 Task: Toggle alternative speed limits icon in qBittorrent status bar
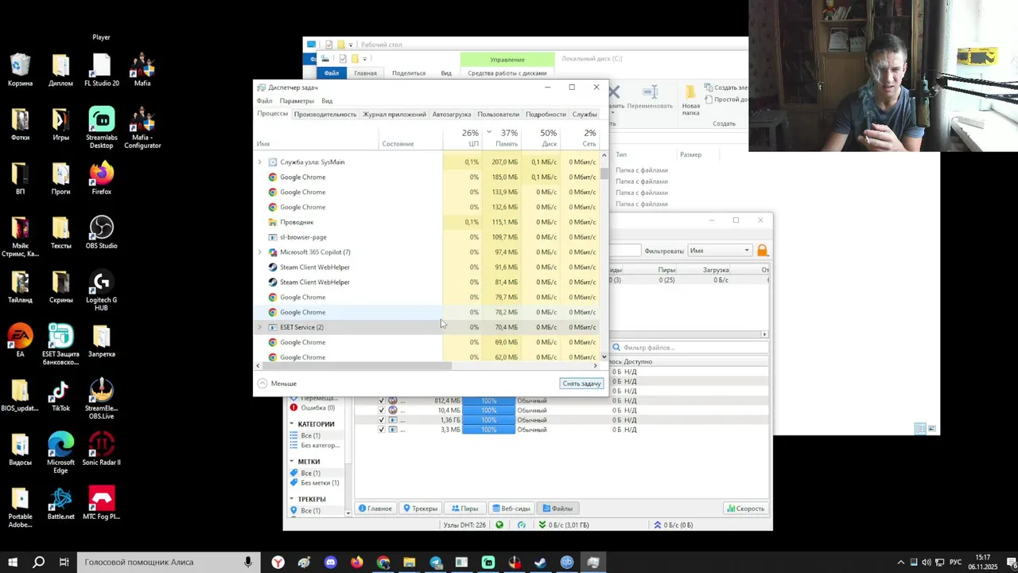[x=522, y=524]
